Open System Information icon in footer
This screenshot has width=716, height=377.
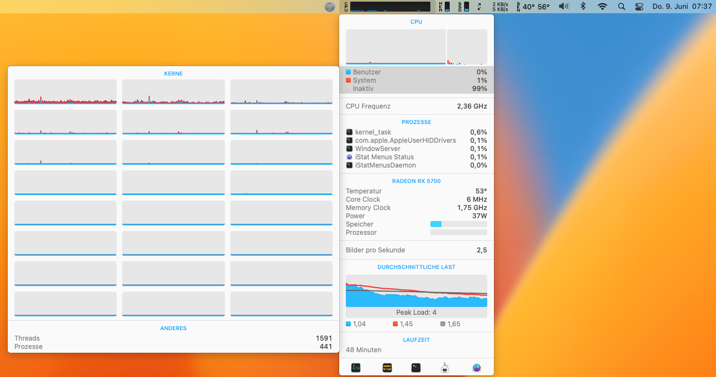tap(445, 368)
